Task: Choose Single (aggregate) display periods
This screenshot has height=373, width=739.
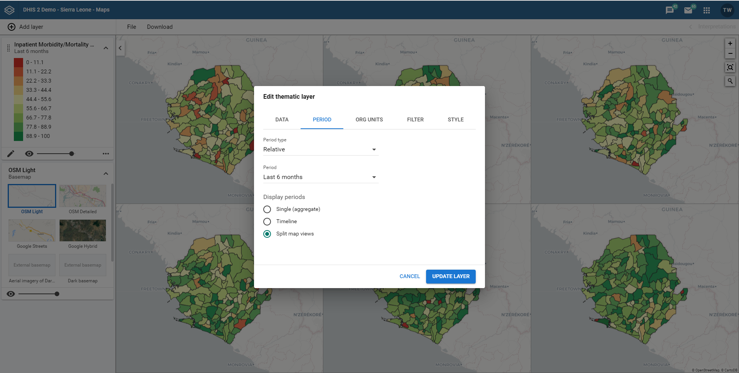Action: point(267,209)
